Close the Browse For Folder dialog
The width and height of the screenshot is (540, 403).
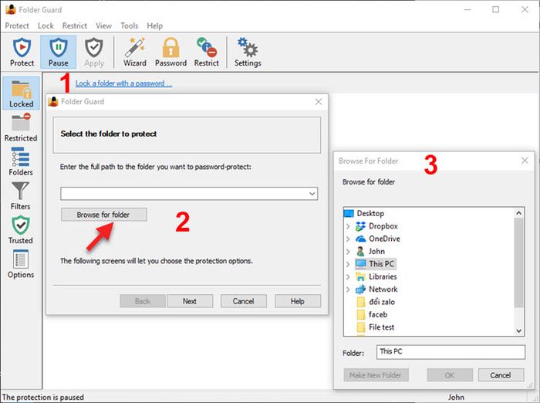[x=525, y=161]
